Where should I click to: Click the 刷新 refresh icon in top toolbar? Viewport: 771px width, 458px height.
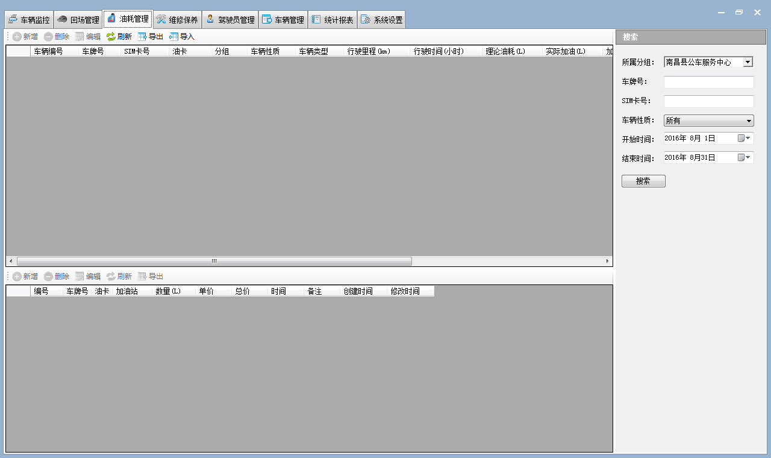[111, 37]
